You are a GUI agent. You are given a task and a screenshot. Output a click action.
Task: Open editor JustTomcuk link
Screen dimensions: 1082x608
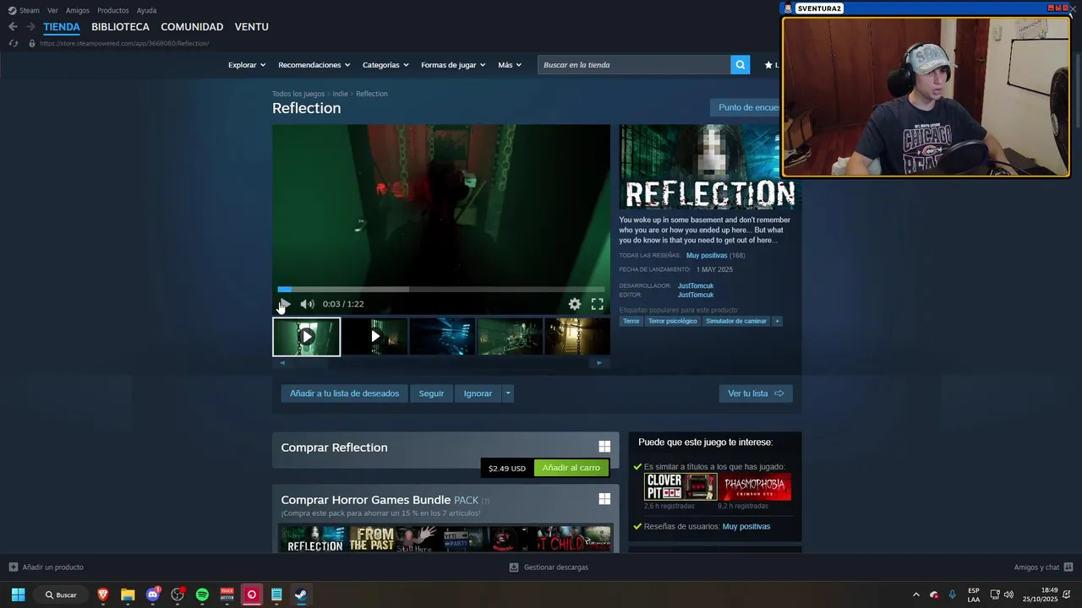(696, 296)
